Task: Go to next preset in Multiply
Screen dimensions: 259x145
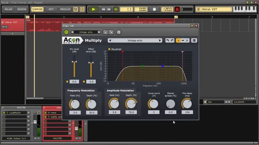Action: 160,40
